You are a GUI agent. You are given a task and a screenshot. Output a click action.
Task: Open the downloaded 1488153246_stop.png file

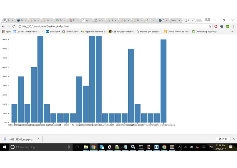pos(21,139)
